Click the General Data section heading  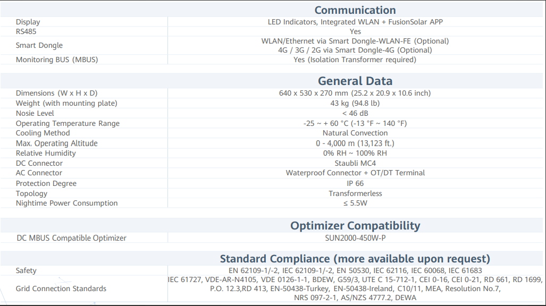coord(355,81)
